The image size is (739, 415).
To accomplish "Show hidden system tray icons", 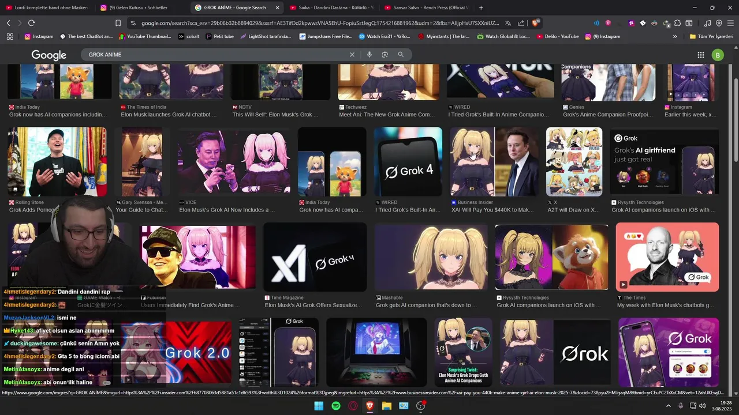I will 669,406.
